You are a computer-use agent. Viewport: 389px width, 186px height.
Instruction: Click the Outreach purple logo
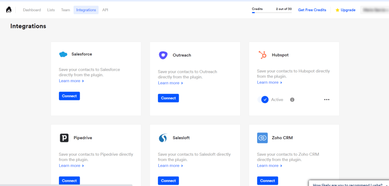[163, 55]
